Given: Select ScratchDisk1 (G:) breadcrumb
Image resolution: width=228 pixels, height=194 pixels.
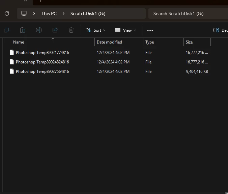Looking at the screenshot, I should click(x=88, y=13).
